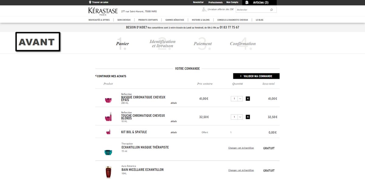This screenshot has width=365, height=180.
Task: Click Echantillon Masque Thérapiste title
Action: [x=145, y=147]
